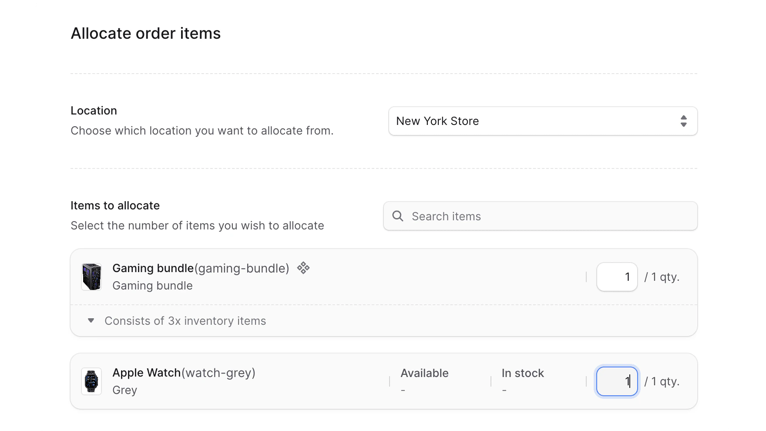This screenshot has width=766, height=431.
Task: Click the magnifier icon in the search field
Action: pyautogui.click(x=397, y=216)
